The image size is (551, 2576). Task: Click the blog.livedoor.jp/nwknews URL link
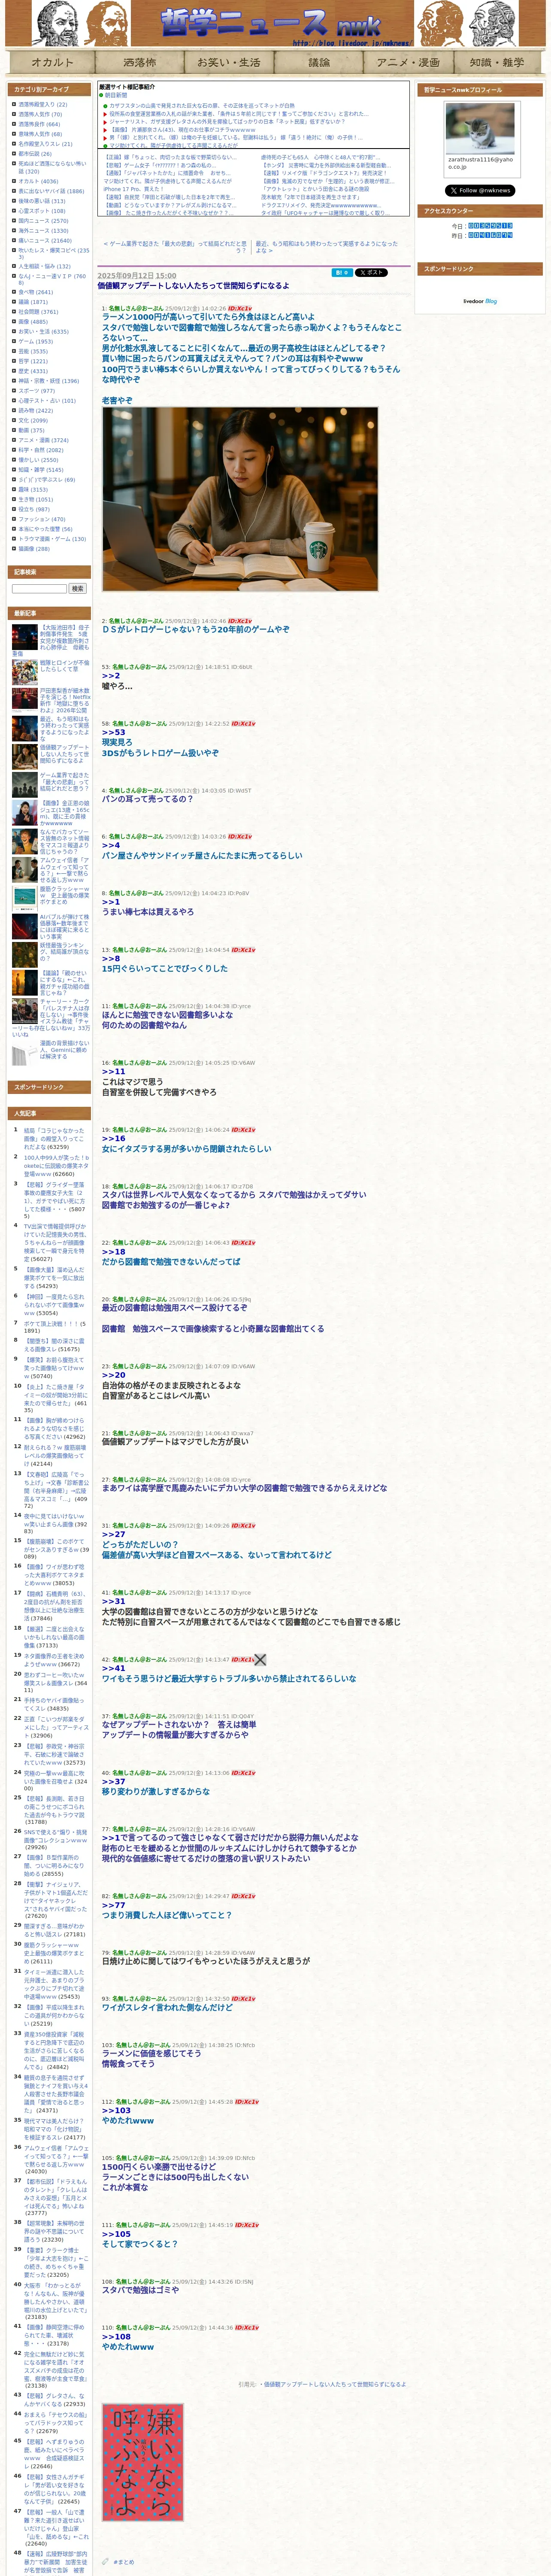point(351,44)
